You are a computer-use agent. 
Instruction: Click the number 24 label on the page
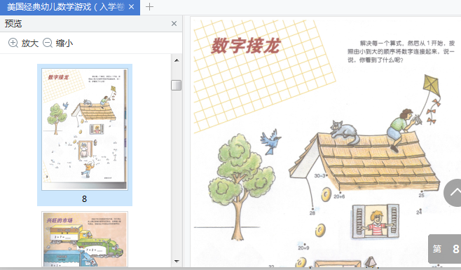pyautogui.click(x=419, y=212)
